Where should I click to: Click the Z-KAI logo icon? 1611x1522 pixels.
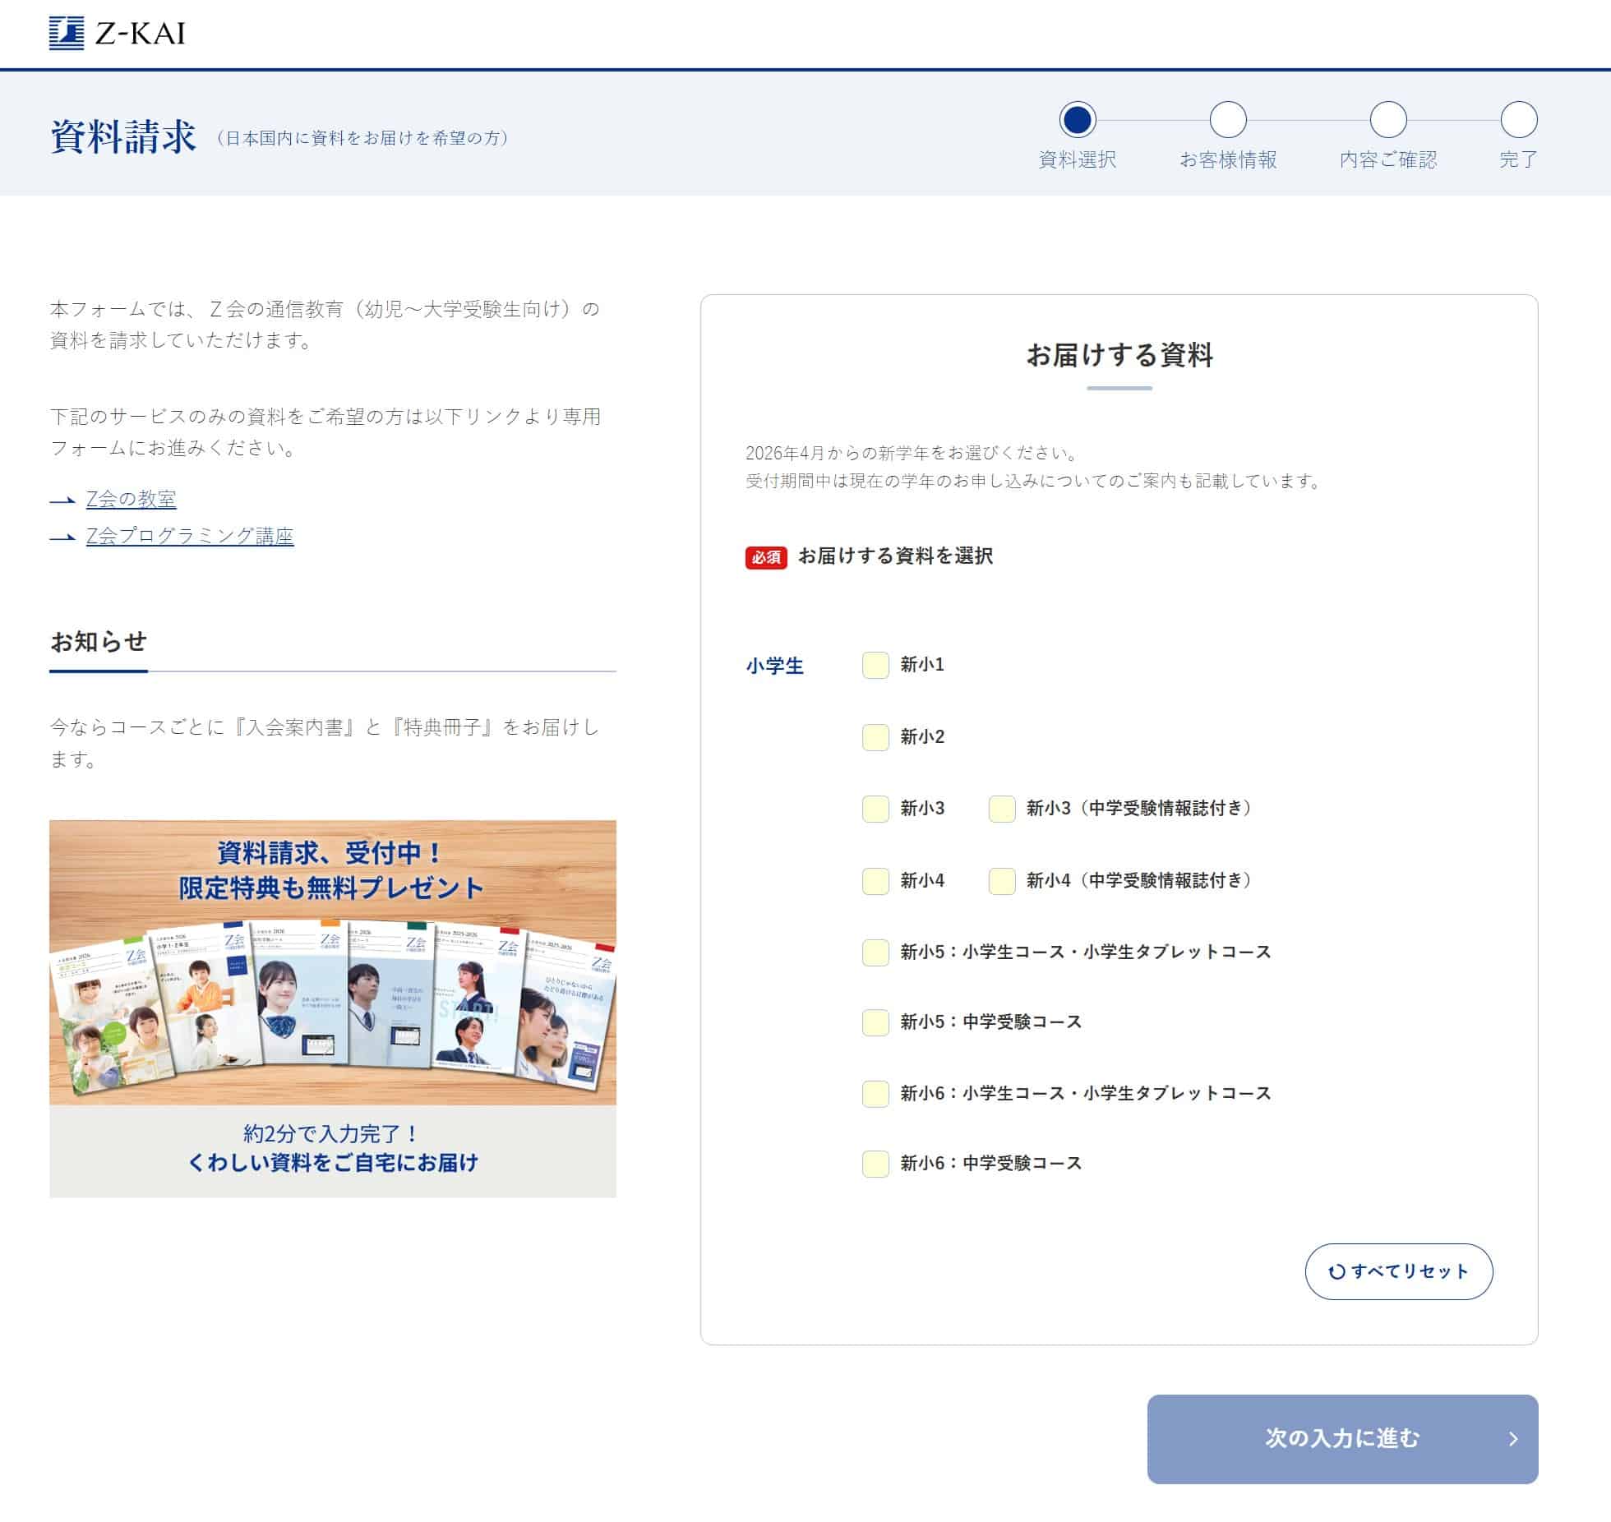[67, 34]
